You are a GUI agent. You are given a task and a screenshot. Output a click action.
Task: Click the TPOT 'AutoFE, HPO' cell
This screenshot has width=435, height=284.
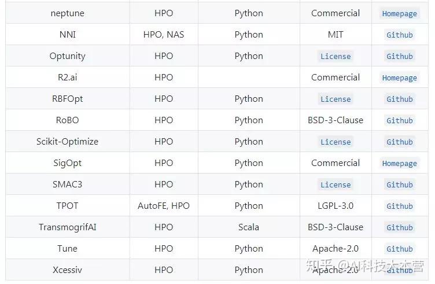point(164,206)
